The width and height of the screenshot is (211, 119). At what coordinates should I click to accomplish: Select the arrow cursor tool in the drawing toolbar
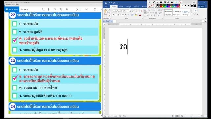149,2
